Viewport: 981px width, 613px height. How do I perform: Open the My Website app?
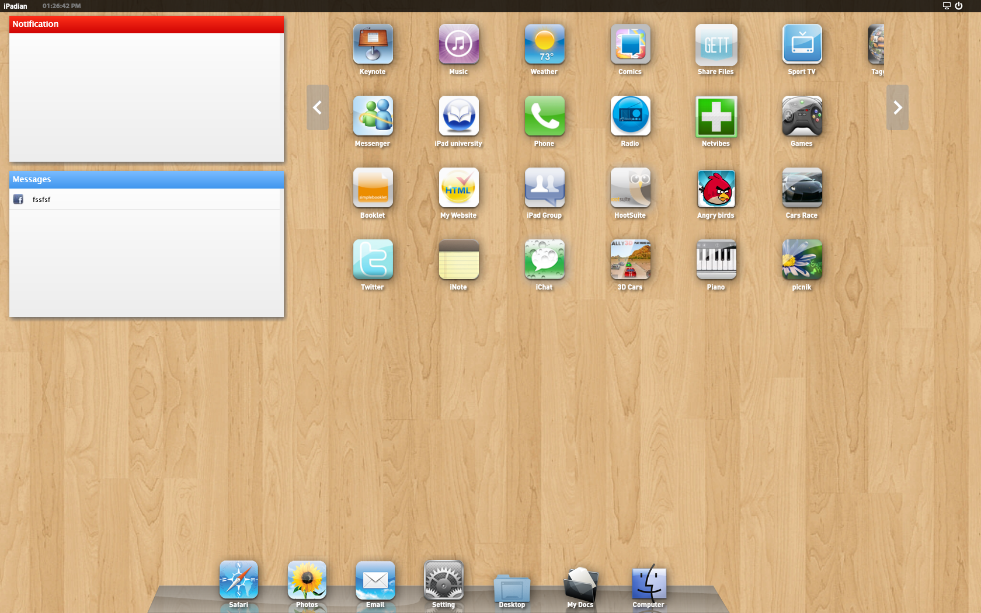coord(458,188)
